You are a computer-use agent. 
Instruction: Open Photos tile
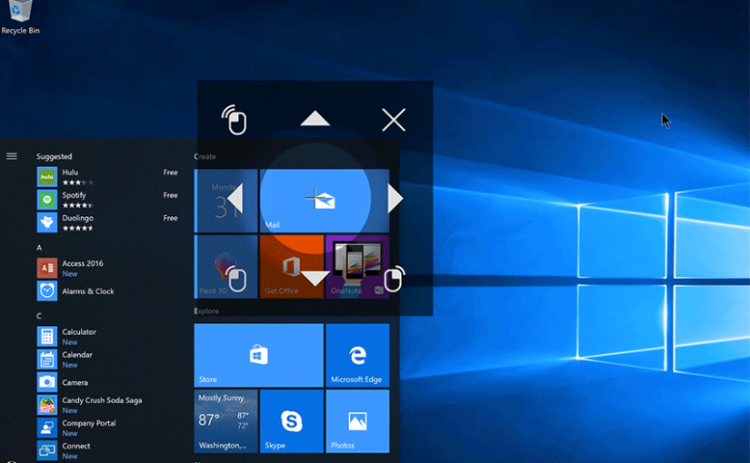point(357,421)
